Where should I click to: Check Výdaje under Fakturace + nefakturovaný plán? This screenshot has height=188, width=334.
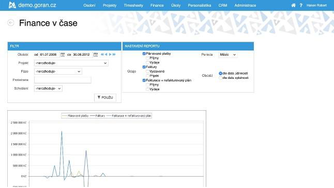[x=147, y=89]
